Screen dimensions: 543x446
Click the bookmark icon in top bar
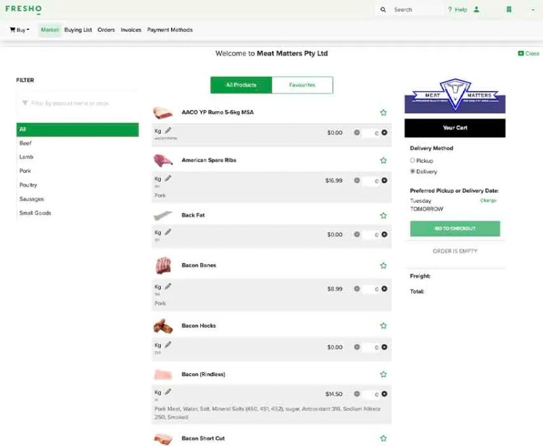[x=508, y=10]
